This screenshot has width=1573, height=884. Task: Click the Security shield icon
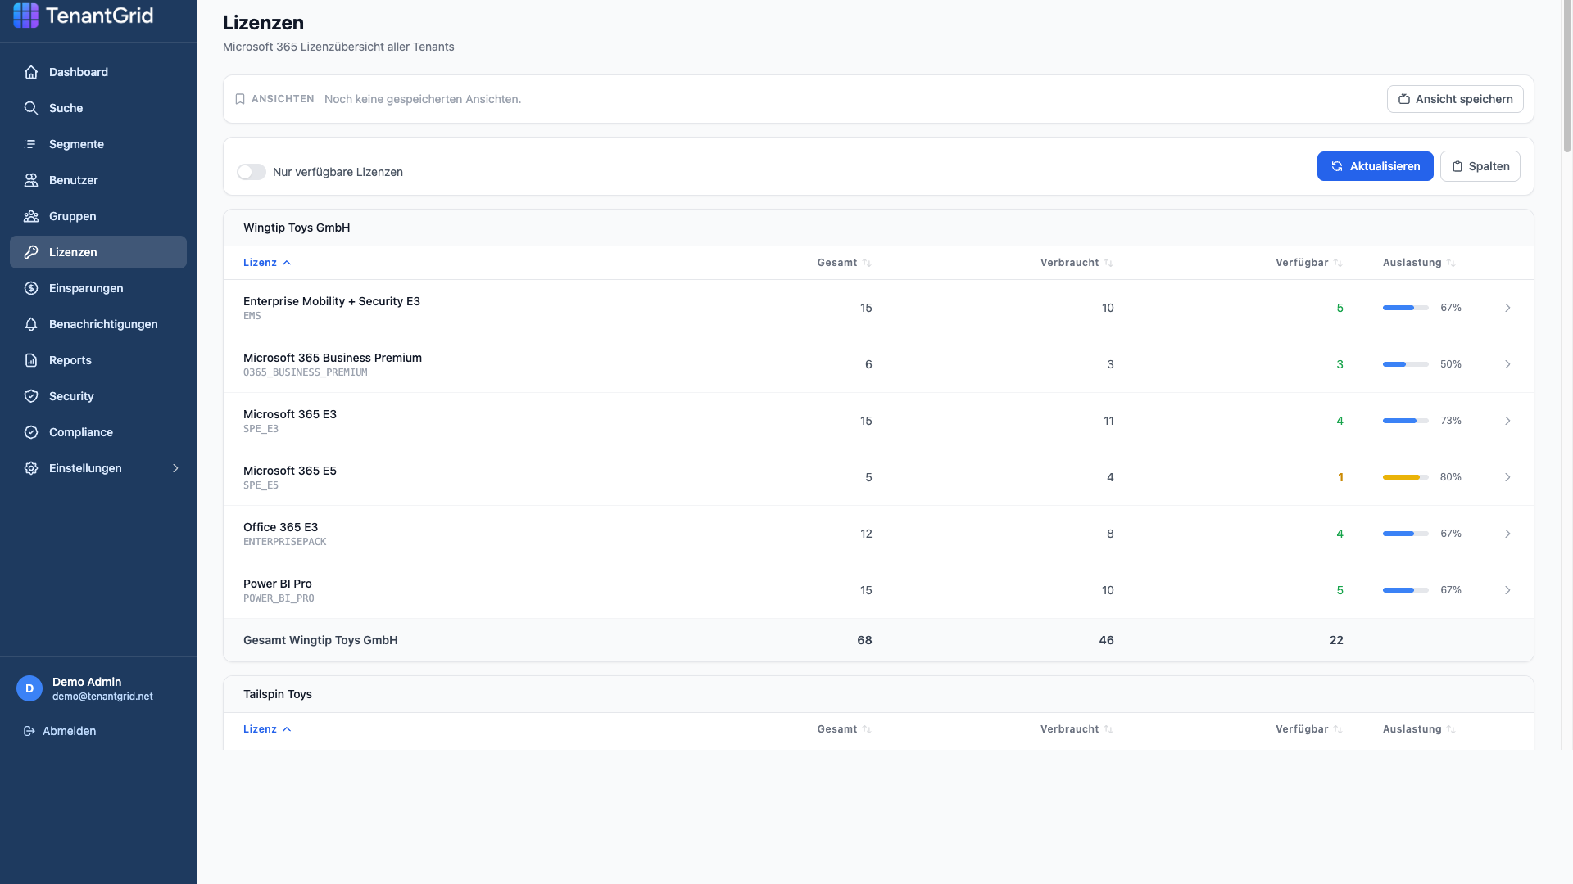pos(31,396)
